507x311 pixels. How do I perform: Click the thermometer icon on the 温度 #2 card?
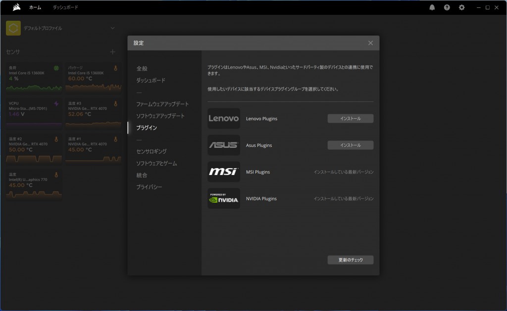click(x=56, y=139)
